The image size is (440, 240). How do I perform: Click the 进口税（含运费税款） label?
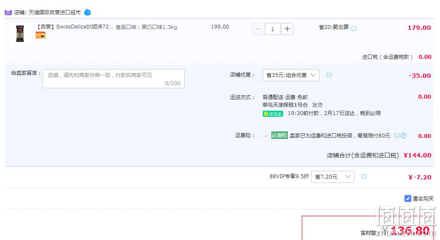click(x=387, y=57)
